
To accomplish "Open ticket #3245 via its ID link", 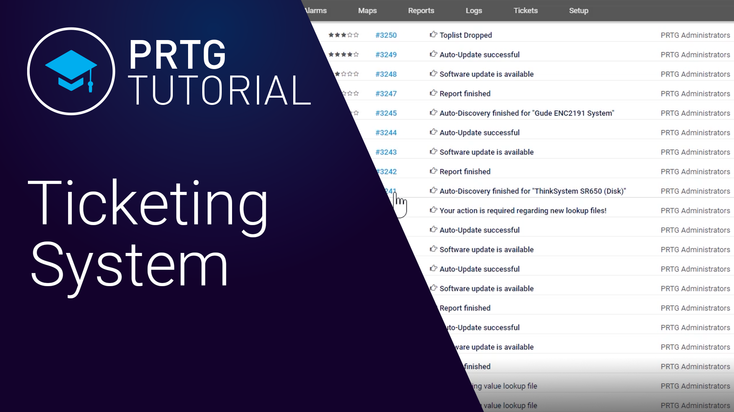I will pos(387,113).
